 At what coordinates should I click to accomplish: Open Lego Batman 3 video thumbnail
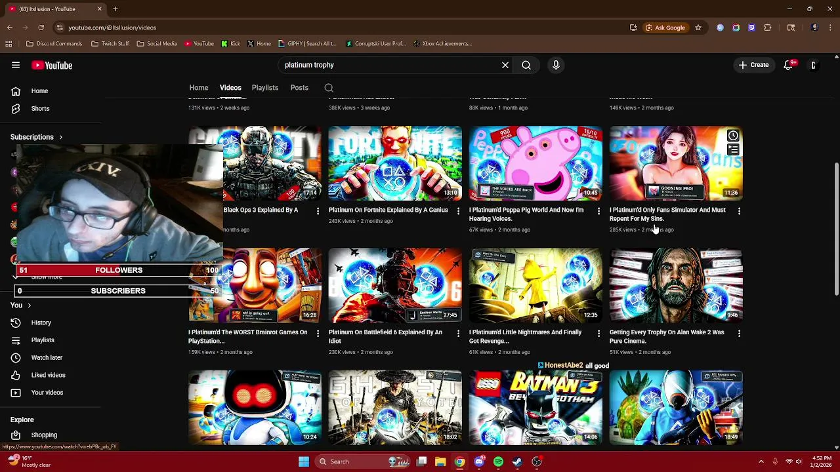[535, 408]
